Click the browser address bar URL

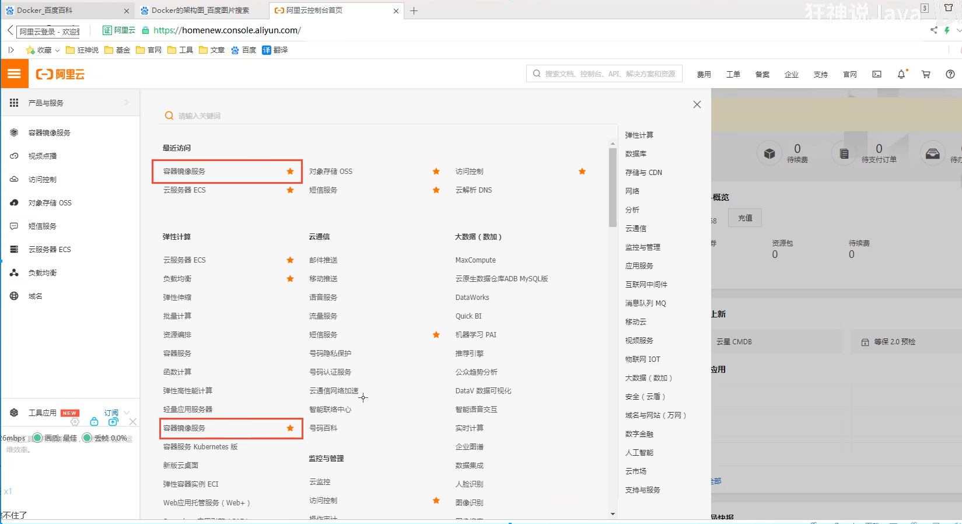coord(228,30)
